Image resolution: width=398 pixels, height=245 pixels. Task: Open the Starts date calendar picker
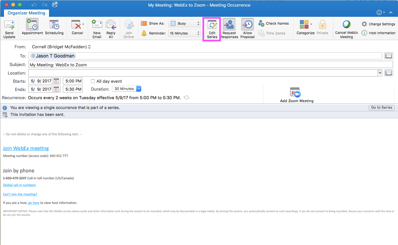click(x=57, y=81)
